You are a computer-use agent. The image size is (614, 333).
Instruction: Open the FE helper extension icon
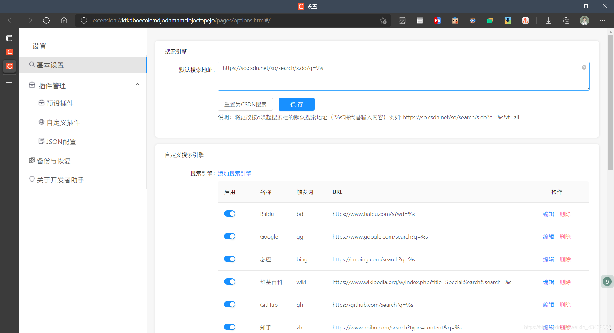coord(437,20)
